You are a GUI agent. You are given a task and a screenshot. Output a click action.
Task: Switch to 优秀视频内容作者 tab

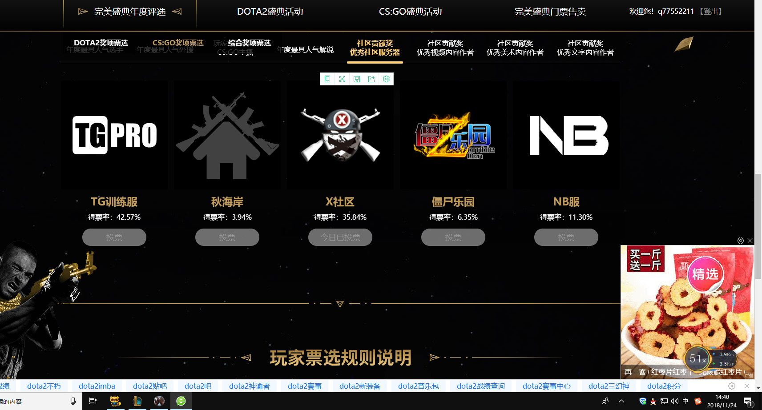tap(445, 48)
